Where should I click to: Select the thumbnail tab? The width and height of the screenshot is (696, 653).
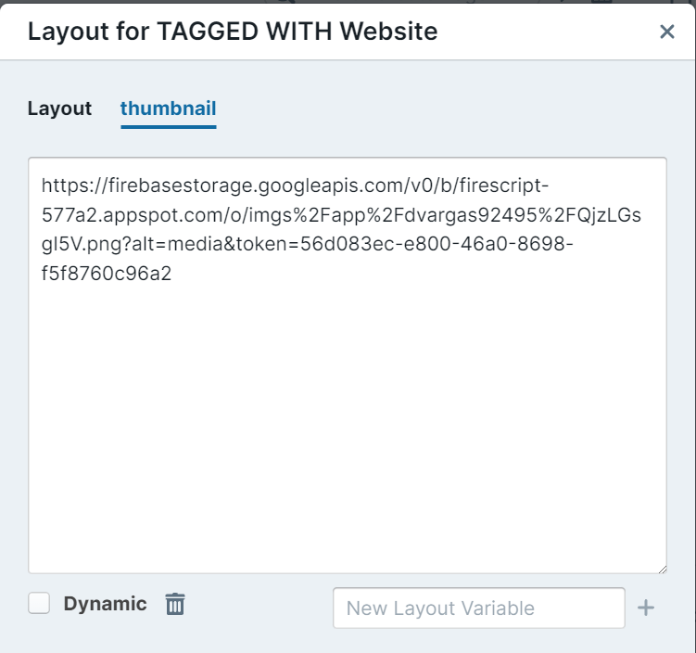169,109
